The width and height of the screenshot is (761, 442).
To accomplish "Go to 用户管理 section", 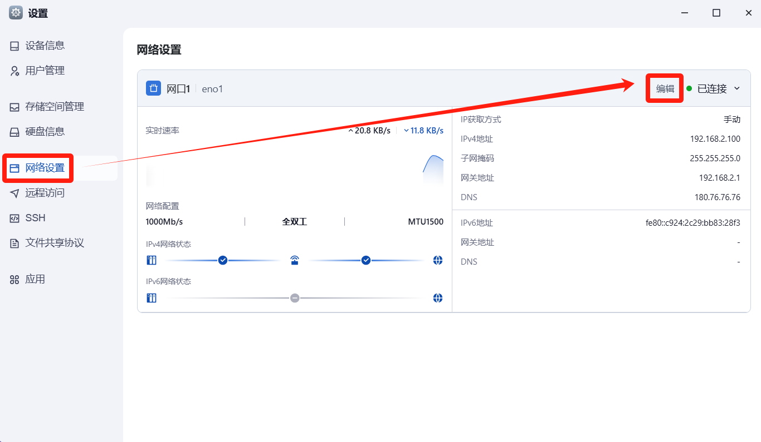I will click(45, 71).
